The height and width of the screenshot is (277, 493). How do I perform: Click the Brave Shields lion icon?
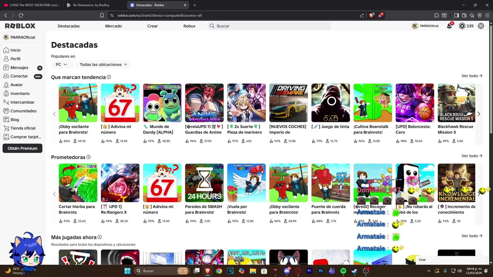point(371,15)
